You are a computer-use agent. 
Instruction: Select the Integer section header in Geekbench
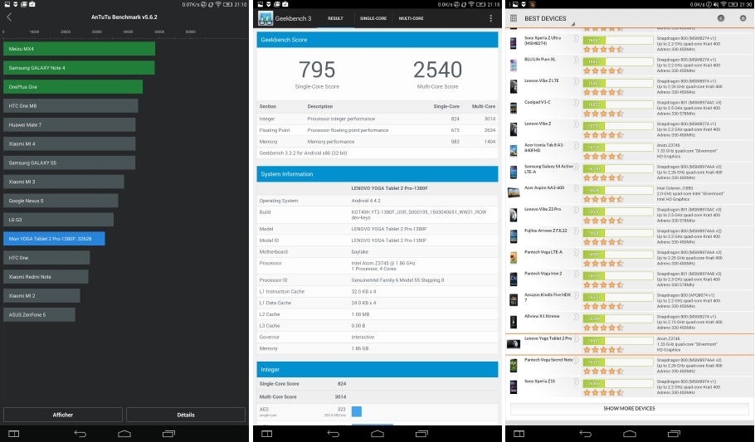pyautogui.click(x=377, y=369)
